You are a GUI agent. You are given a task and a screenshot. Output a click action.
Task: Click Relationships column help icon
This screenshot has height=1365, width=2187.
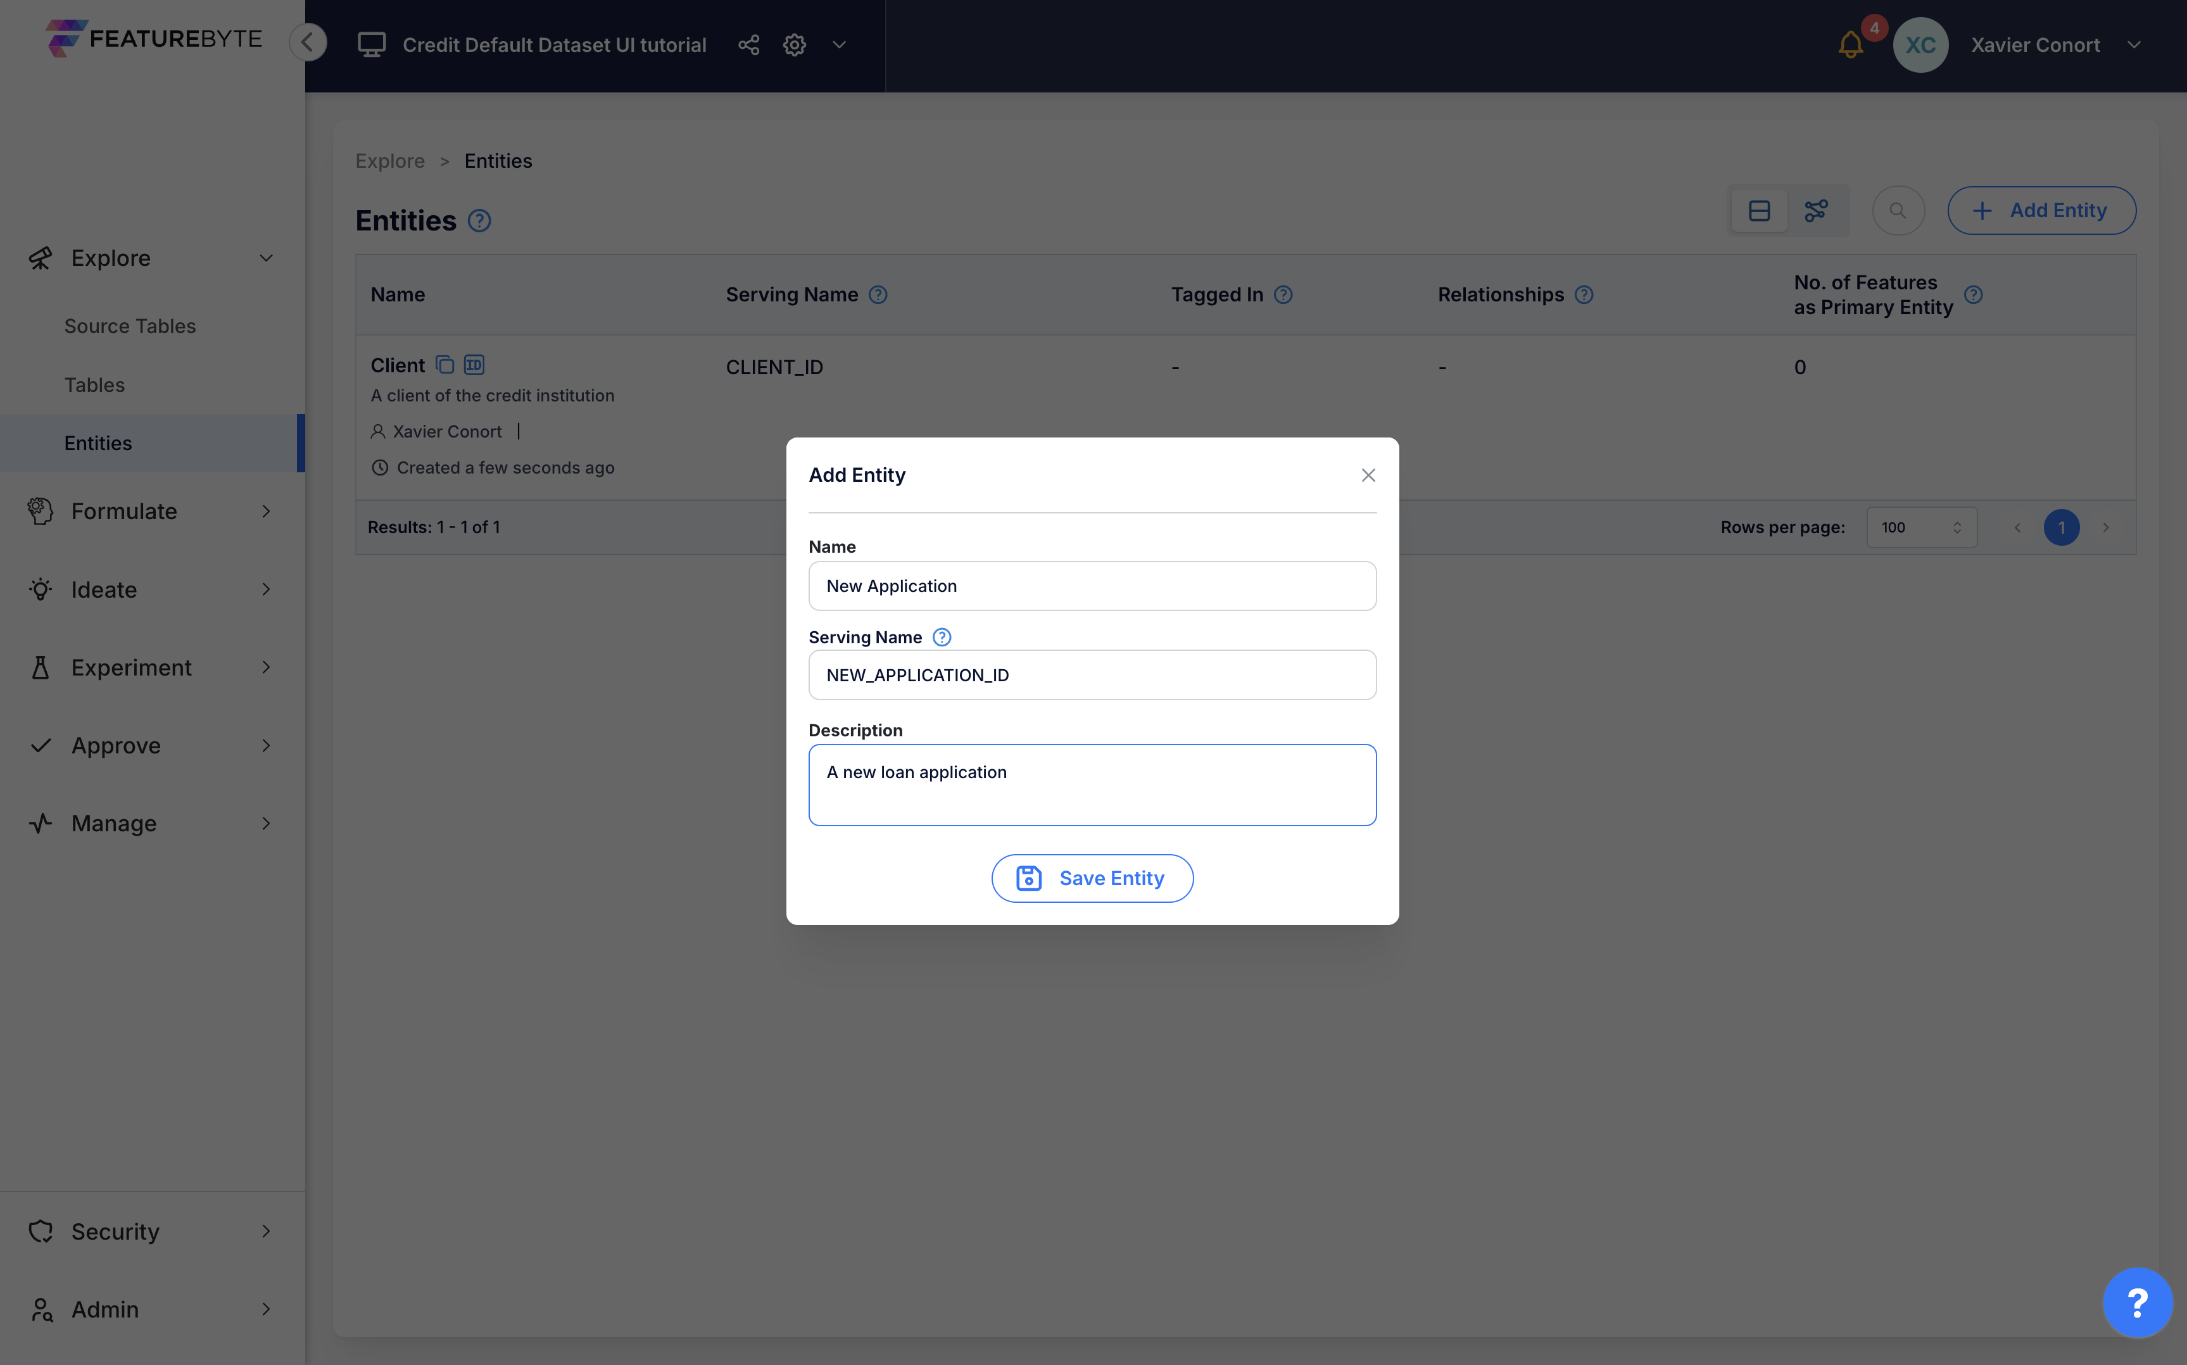pos(1584,294)
